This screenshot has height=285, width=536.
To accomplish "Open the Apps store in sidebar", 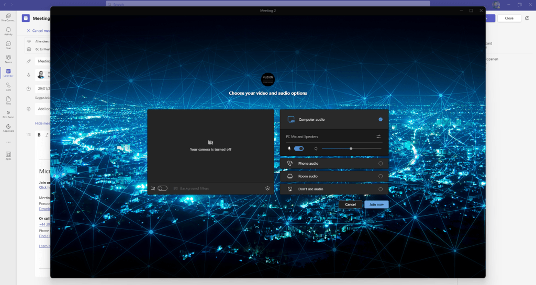I will pos(8,155).
